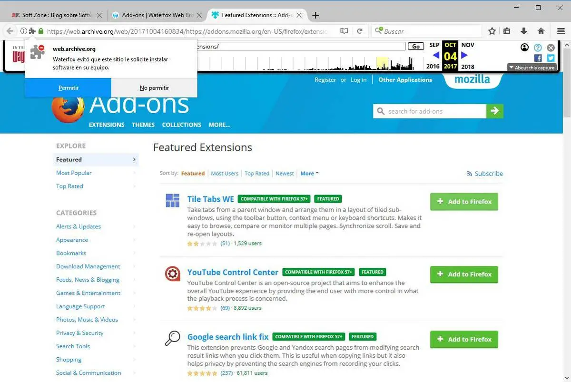
Task: Close the Add-ons Waterfox tab
Action: click(199, 15)
